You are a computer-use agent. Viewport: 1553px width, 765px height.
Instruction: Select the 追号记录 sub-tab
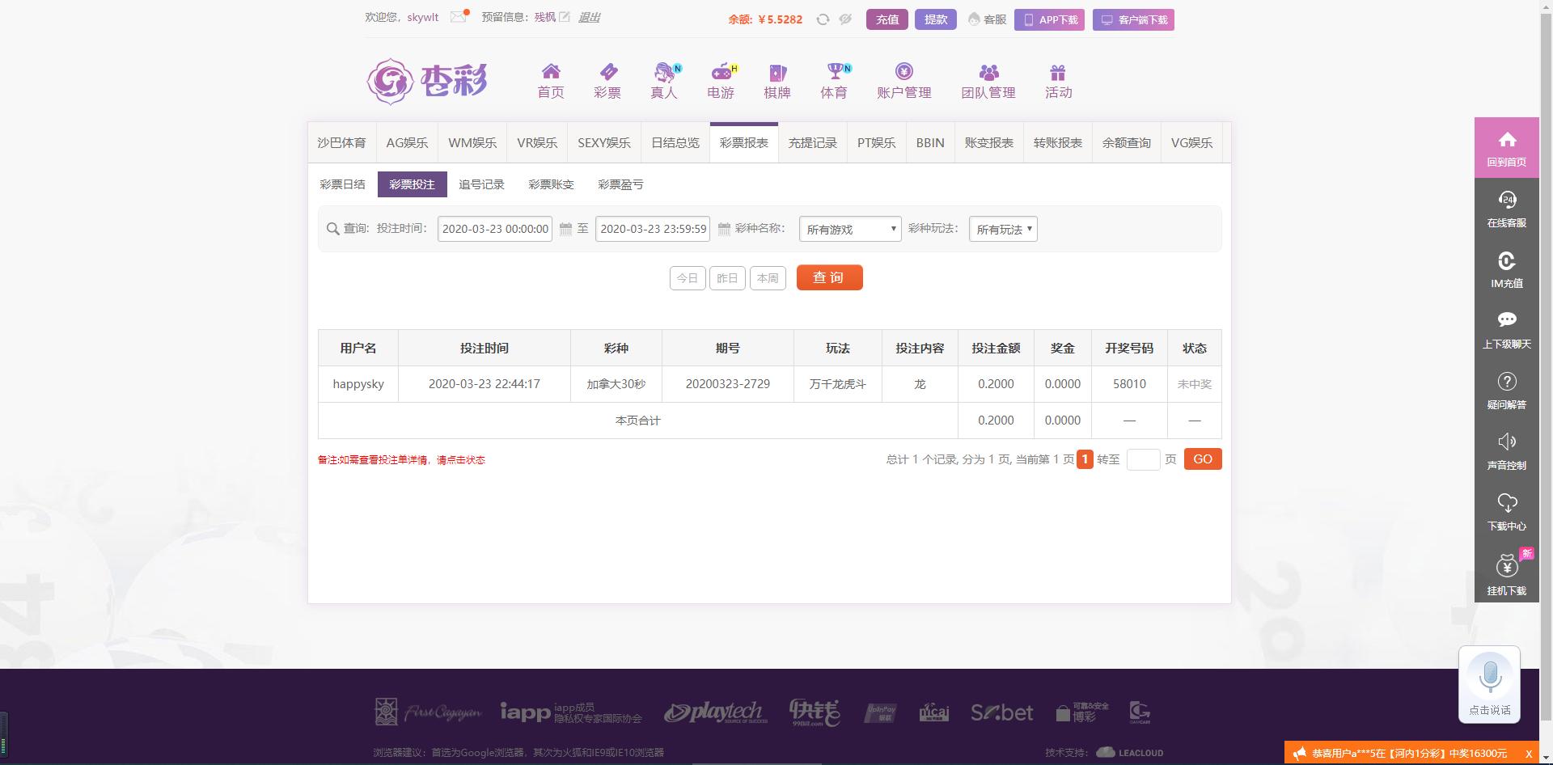481,184
